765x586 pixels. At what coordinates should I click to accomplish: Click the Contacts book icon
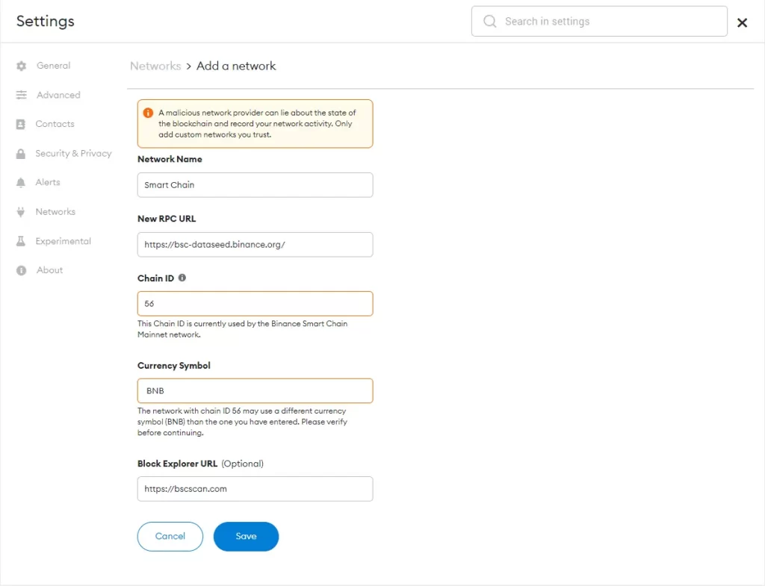[20, 125]
